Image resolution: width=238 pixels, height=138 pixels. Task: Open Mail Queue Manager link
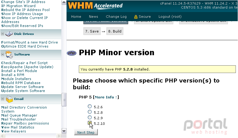click(x=19, y=115)
